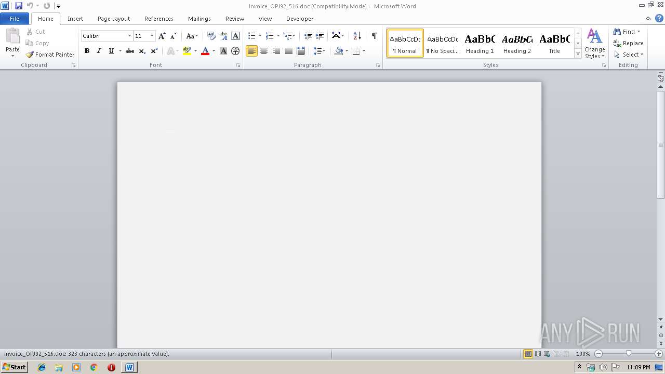
Task: Click the Borders icon
Action: click(x=356, y=51)
